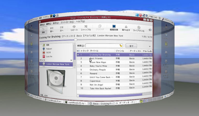This screenshot has height=116, width=199.
Task: Open the Music (演奏) menu in menu bar
Action: pos(42,24)
